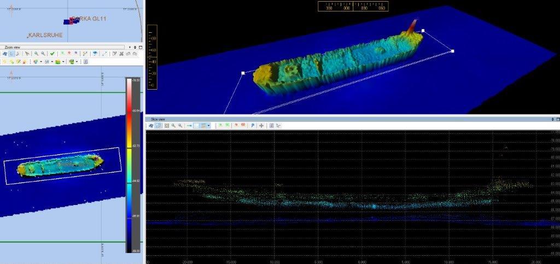Click the green checkmark icon in Zoom view toolbar
Screen dimensions: 560x264
[52, 54]
